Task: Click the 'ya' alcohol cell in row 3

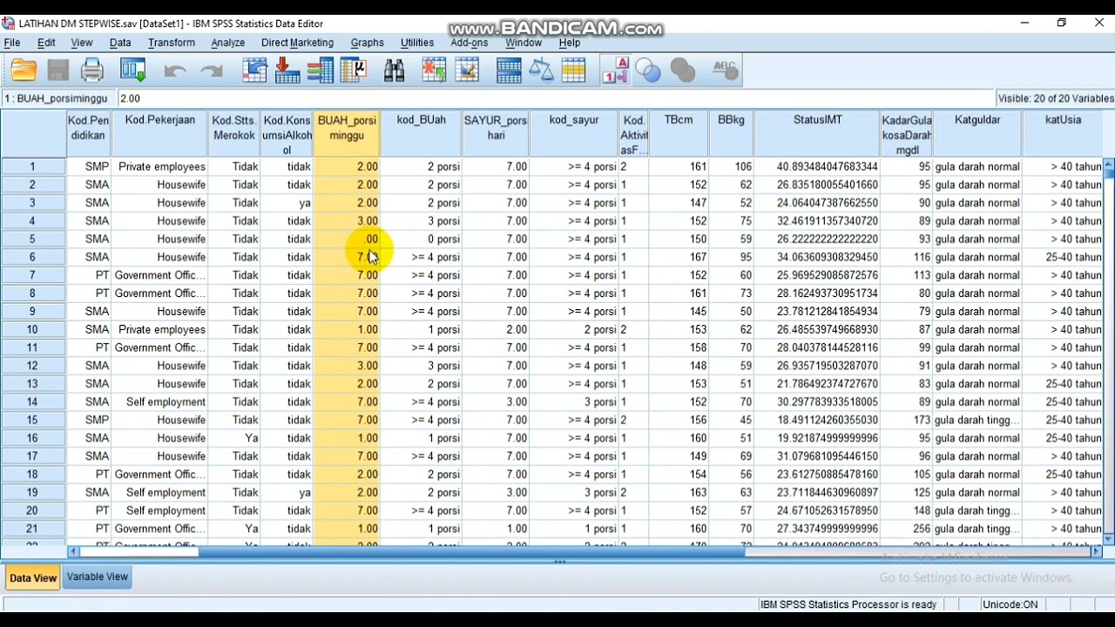Action: [x=287, y=202]
